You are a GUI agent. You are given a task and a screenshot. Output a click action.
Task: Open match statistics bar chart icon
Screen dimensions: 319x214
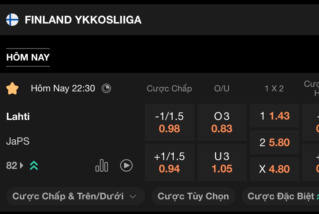(x=102, y=165)
